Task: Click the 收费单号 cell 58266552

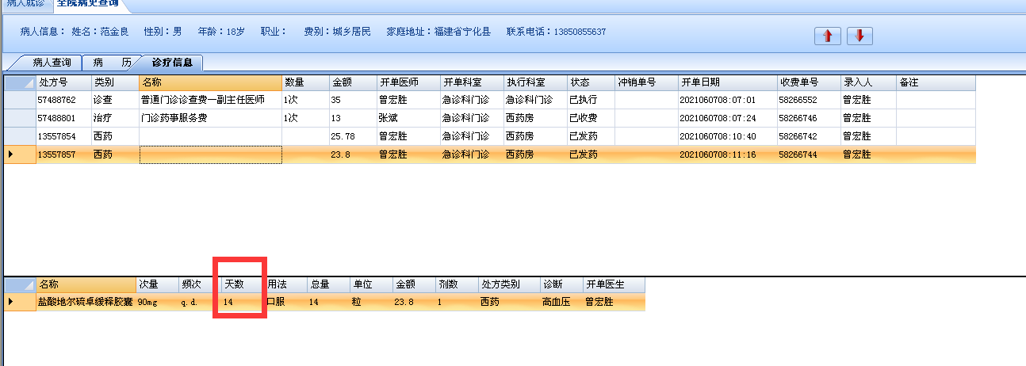Action: (809, 101)
